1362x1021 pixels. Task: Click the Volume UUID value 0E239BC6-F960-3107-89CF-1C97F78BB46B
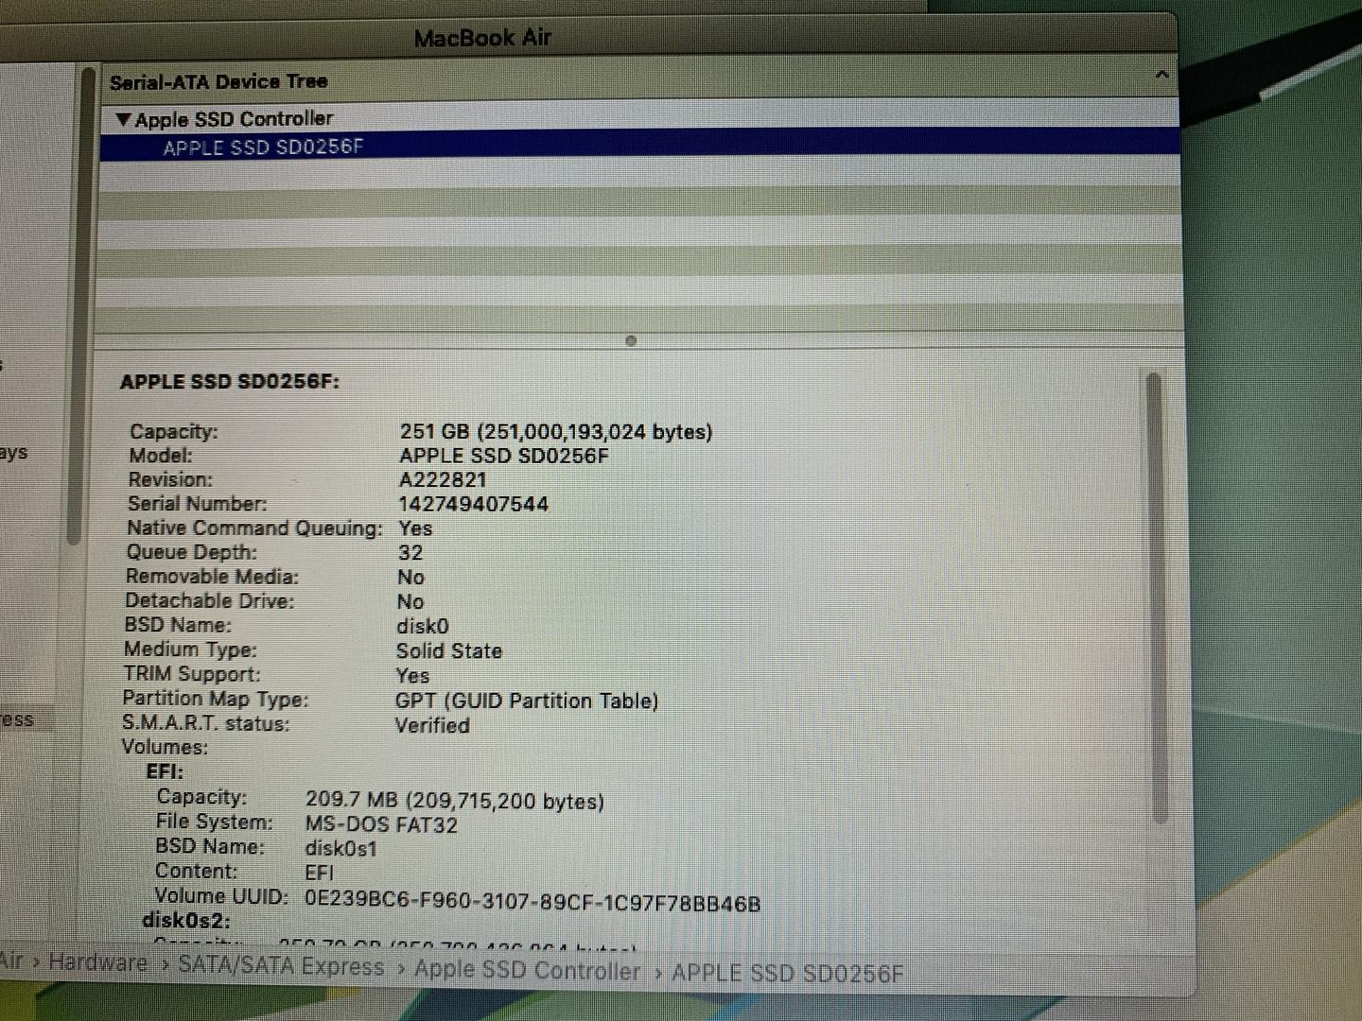533,901
